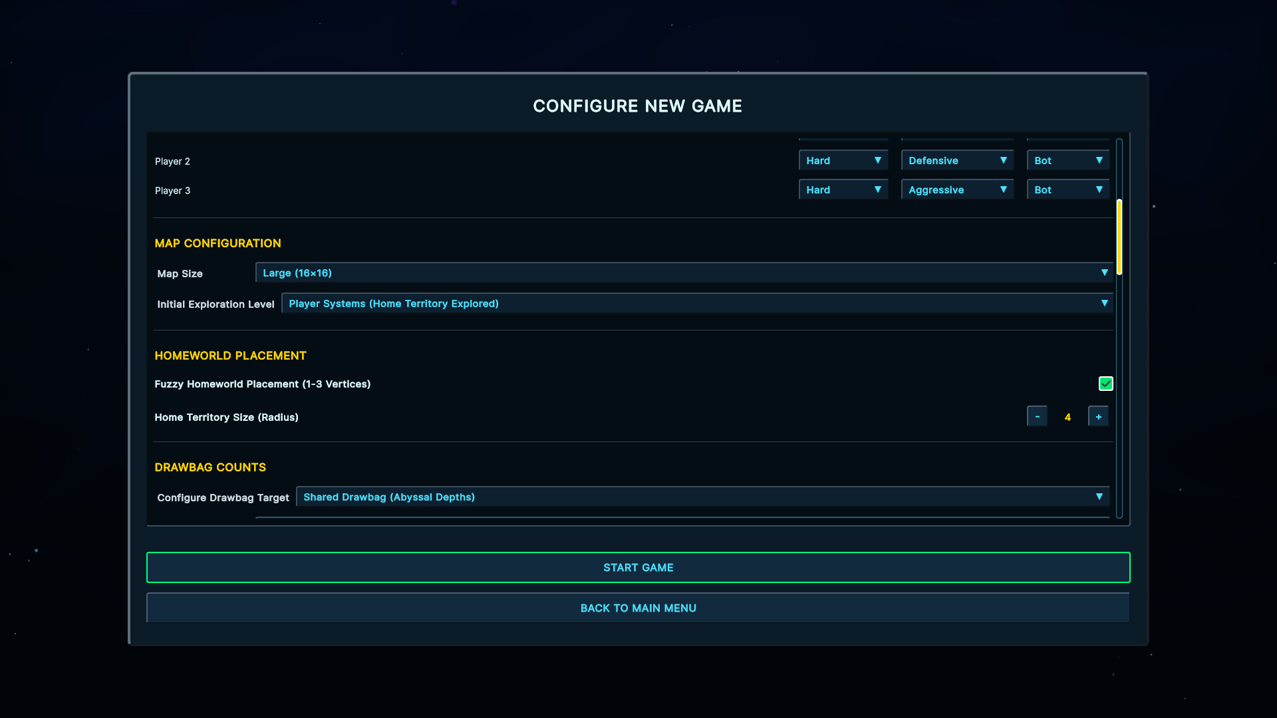Increase Home Territory Size with plus button

[x=1098, y=416]
